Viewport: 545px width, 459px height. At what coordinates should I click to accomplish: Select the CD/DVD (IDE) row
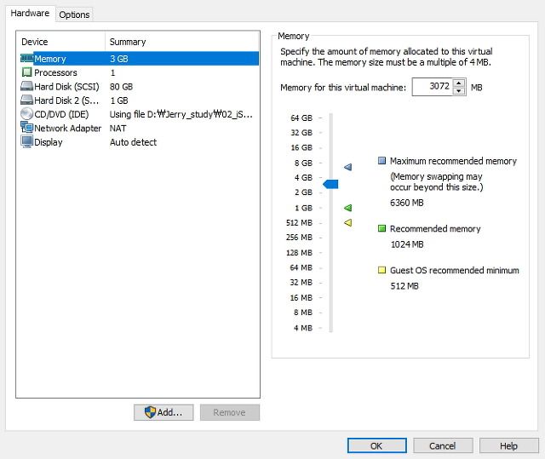(x=140, y=114)
